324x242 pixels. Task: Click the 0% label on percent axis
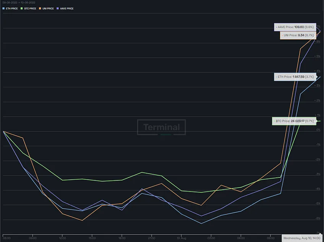(318, 130)
